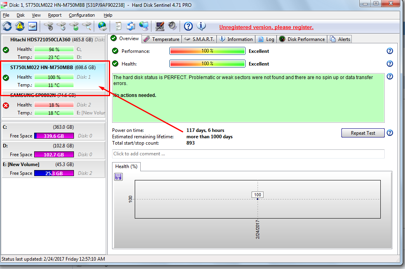Click the SAMSUNG disk 18 % health bar

tap(54, 105)
